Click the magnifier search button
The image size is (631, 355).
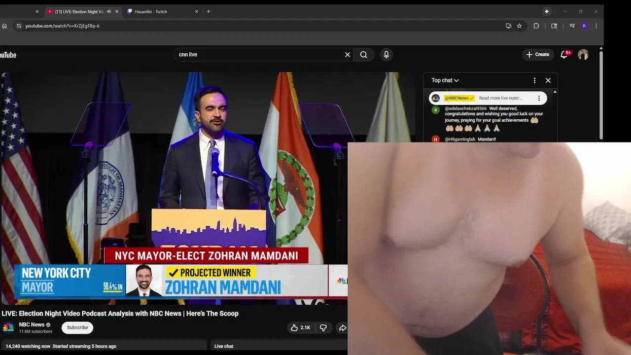pos(364,55)
